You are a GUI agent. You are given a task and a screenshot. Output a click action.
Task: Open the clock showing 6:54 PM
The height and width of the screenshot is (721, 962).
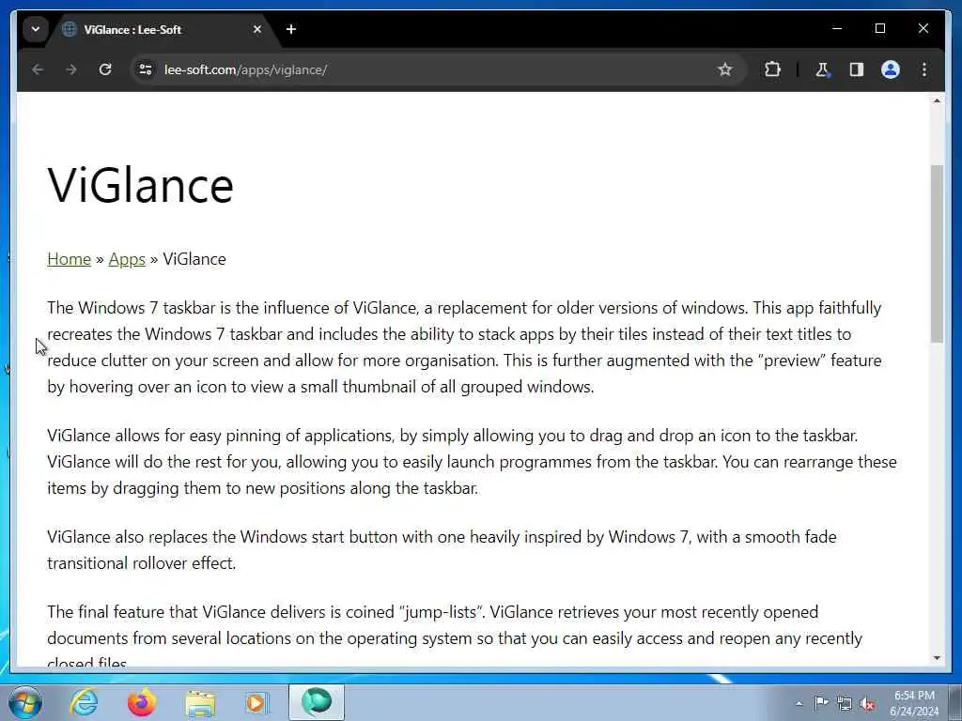coord(914,703)
